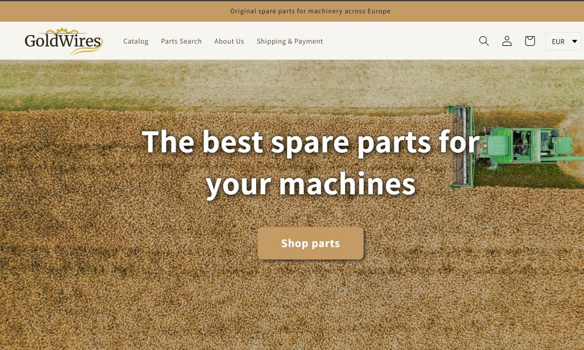Visit the Shipping & Payment page

290,41
